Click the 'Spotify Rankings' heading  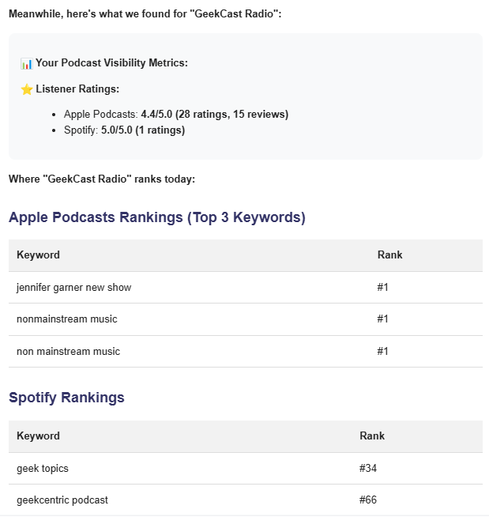[x=66, y=398]
